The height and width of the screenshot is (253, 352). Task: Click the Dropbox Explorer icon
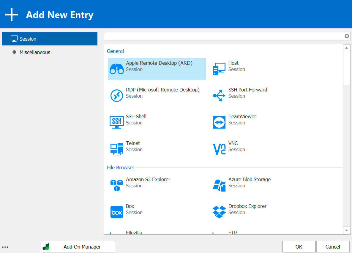(219, 212)
